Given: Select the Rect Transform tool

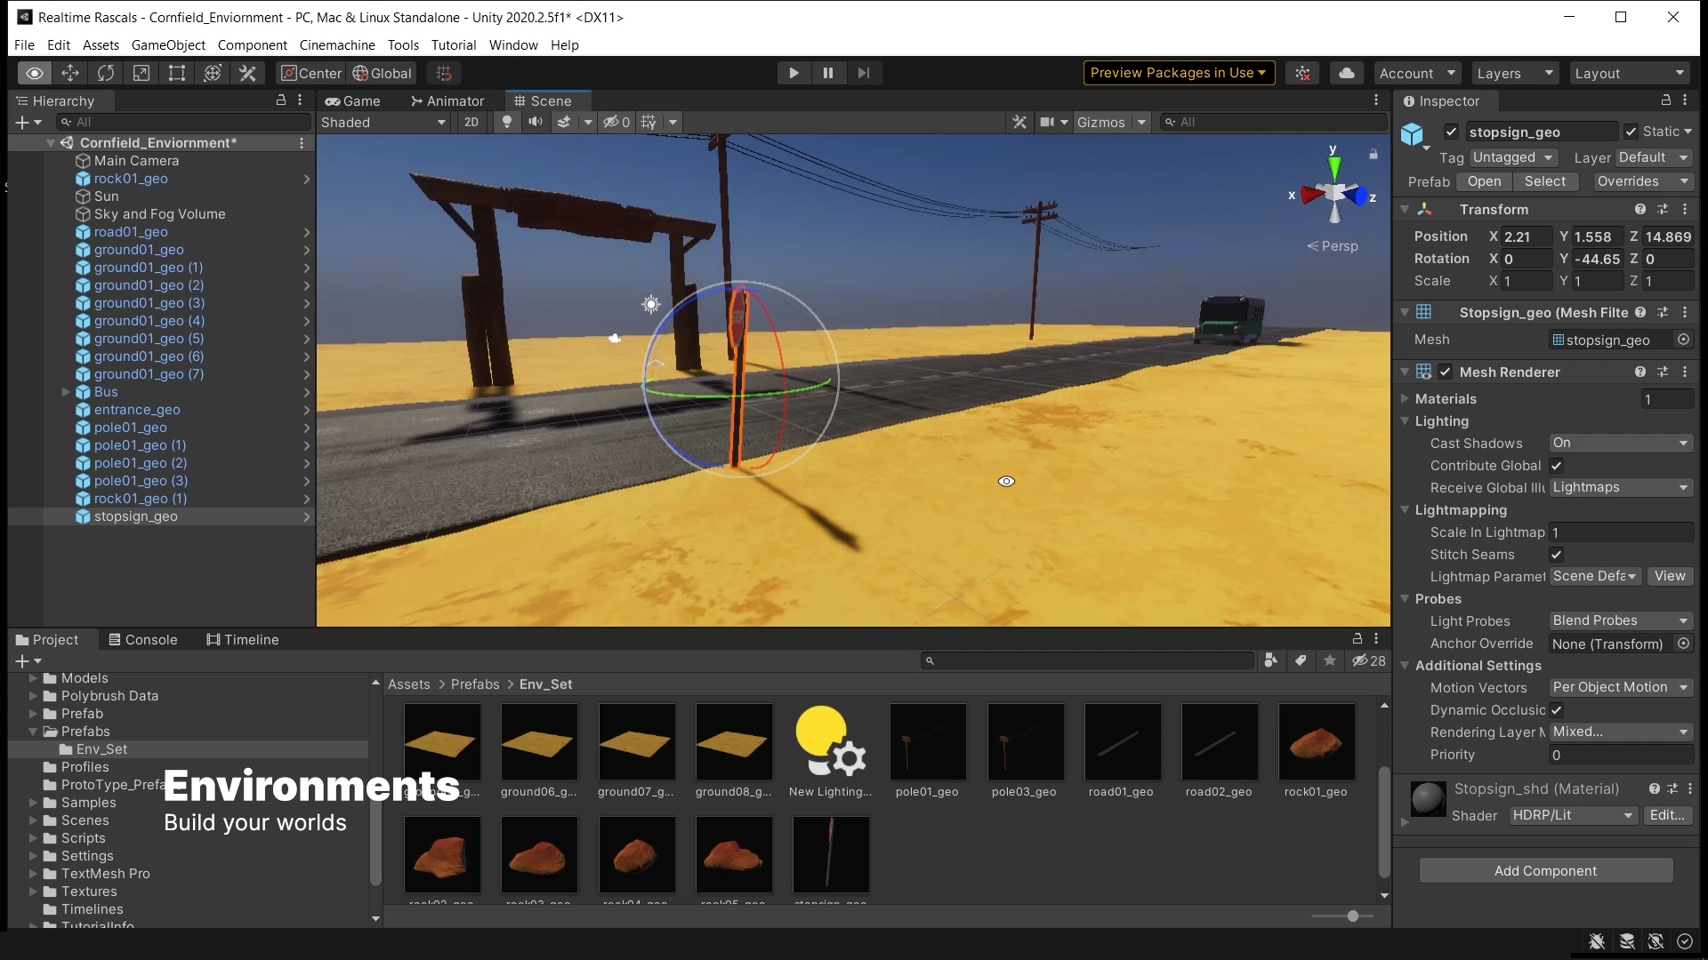Looking at the screenshot, I should click(x=177, y=73).
